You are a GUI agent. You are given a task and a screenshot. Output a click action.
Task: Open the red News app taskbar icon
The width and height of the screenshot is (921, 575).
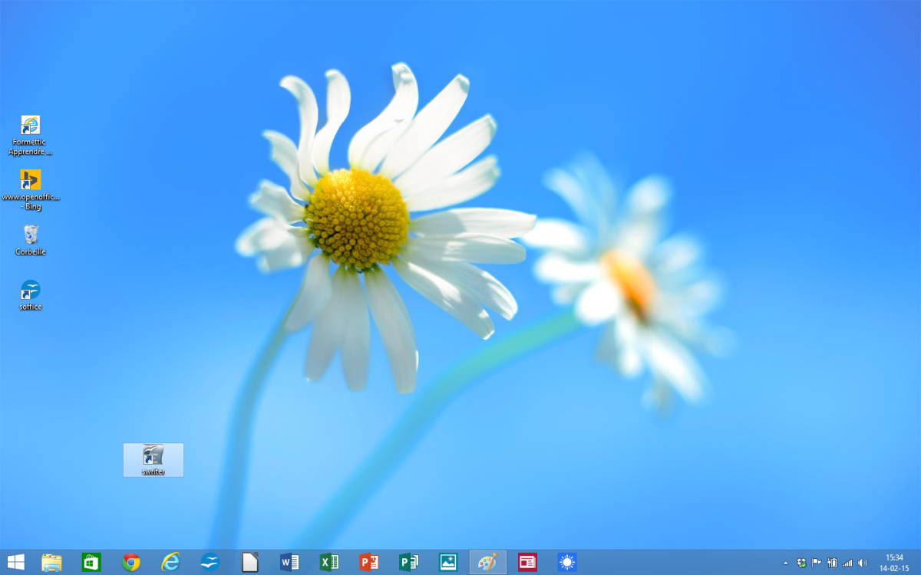click(x=527, y=562)
